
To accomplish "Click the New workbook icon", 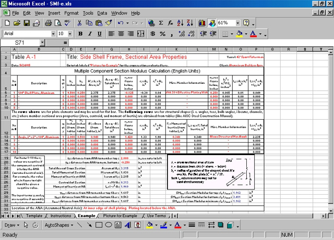I will point(7,23).
